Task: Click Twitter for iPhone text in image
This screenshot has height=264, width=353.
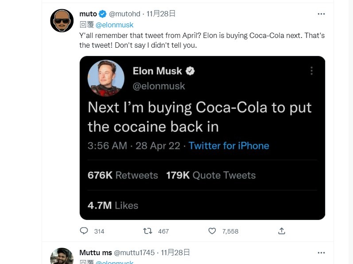Action: click(x=229, y=146)
